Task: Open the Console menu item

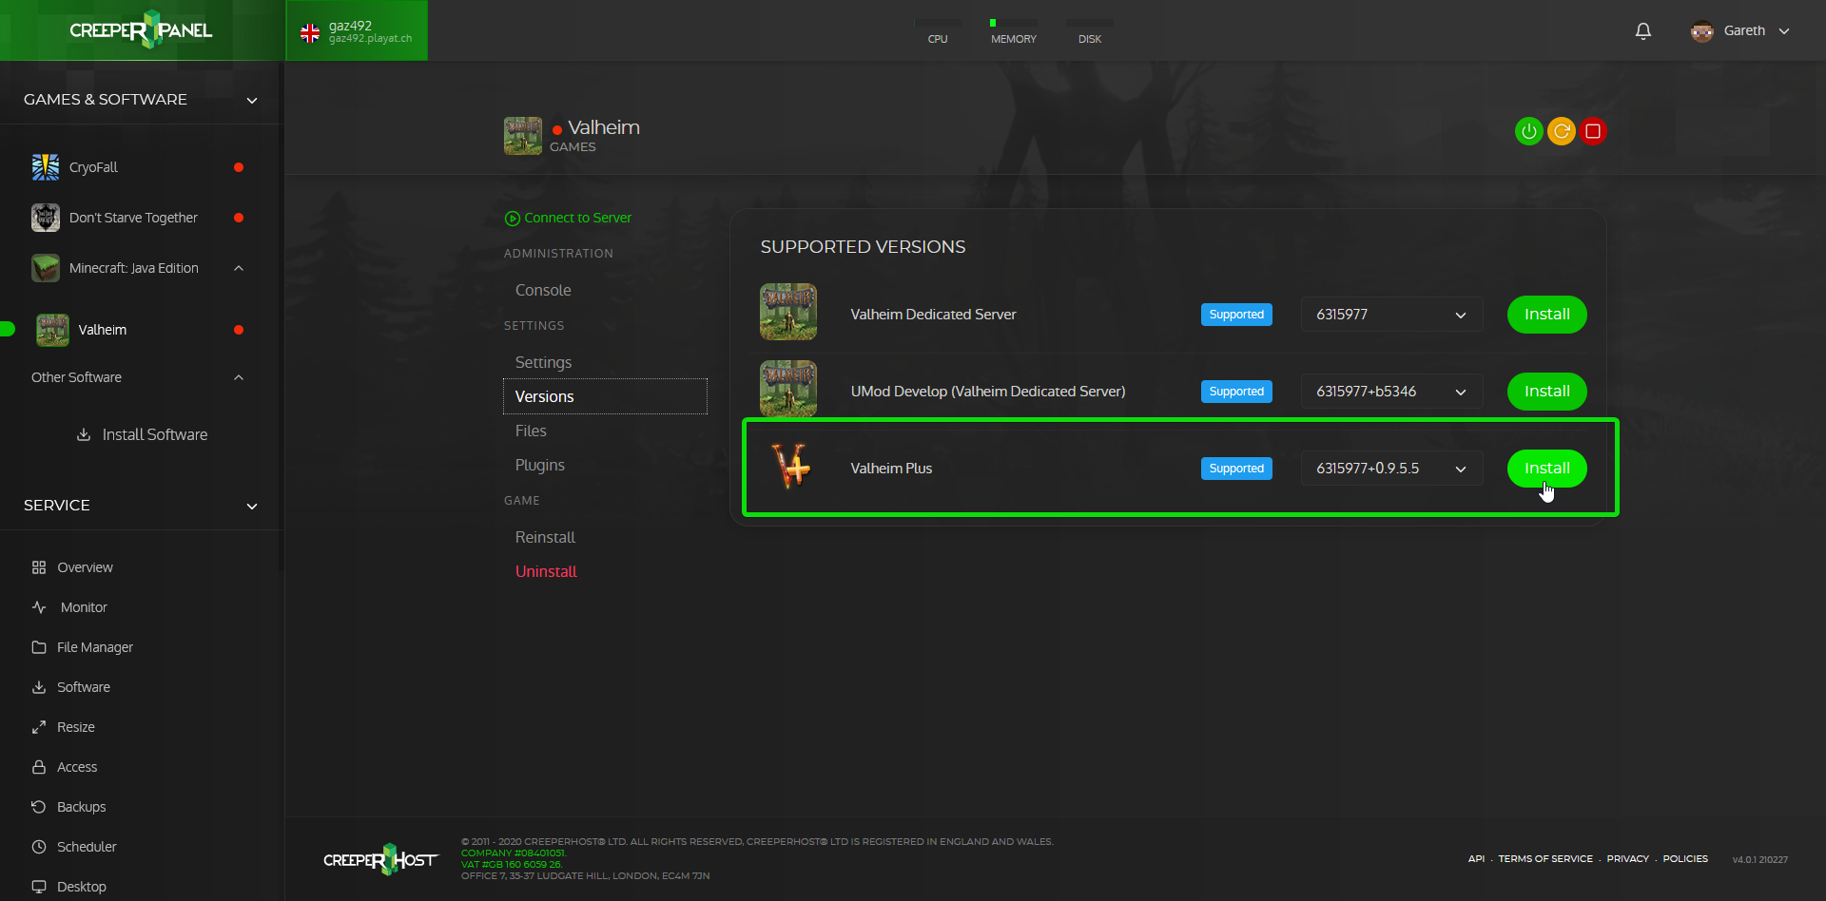Action: tap(543, 290)
